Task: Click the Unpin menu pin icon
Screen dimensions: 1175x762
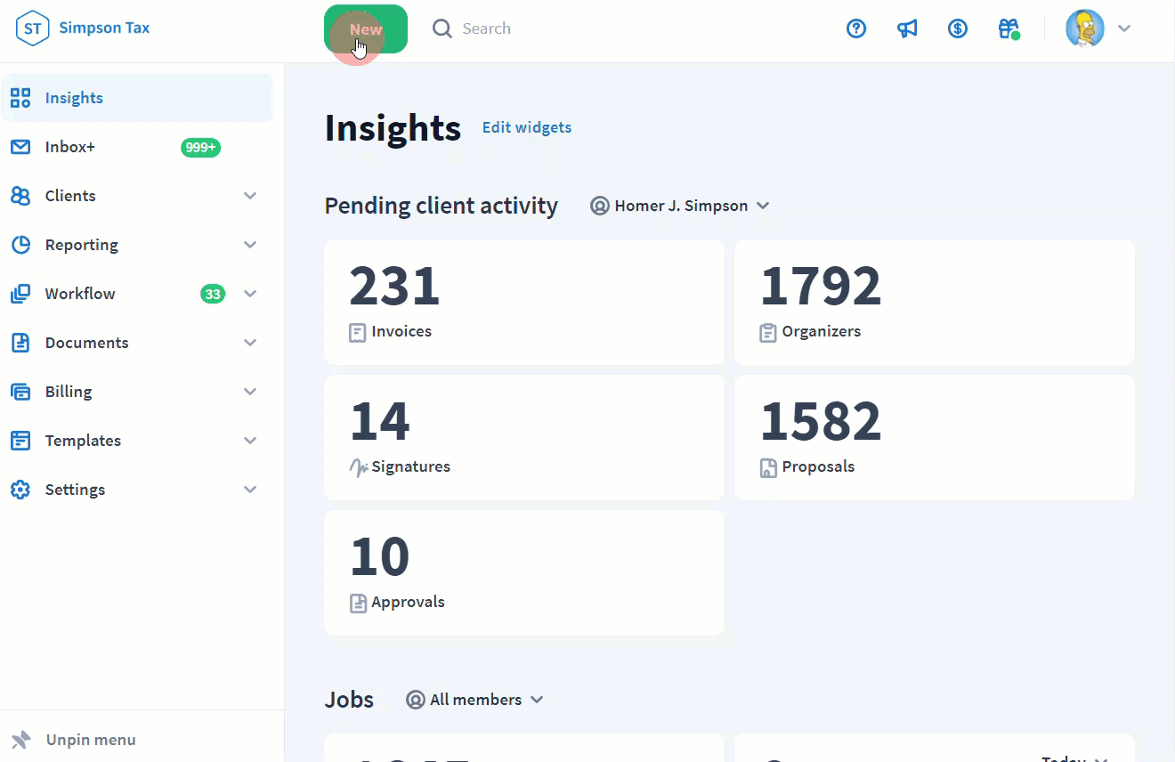Action: (21, 740)
